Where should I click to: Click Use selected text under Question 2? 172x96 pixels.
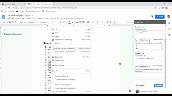141,56
